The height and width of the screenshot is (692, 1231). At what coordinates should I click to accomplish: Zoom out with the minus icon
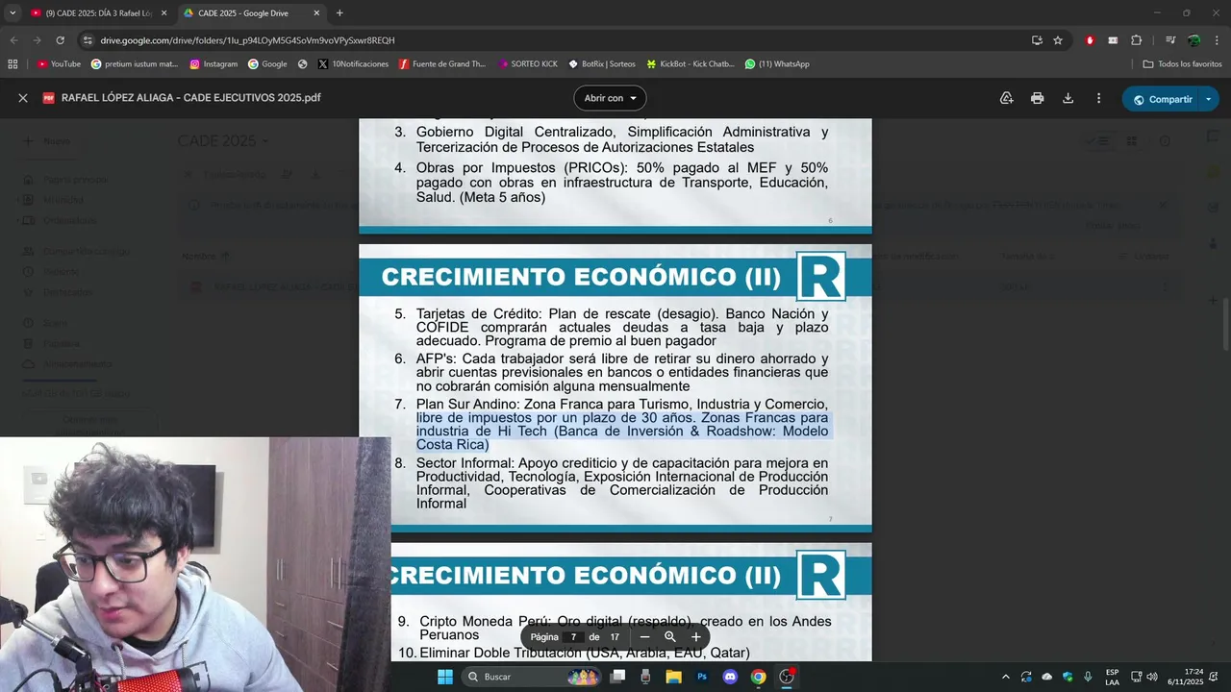coord(644,636)
